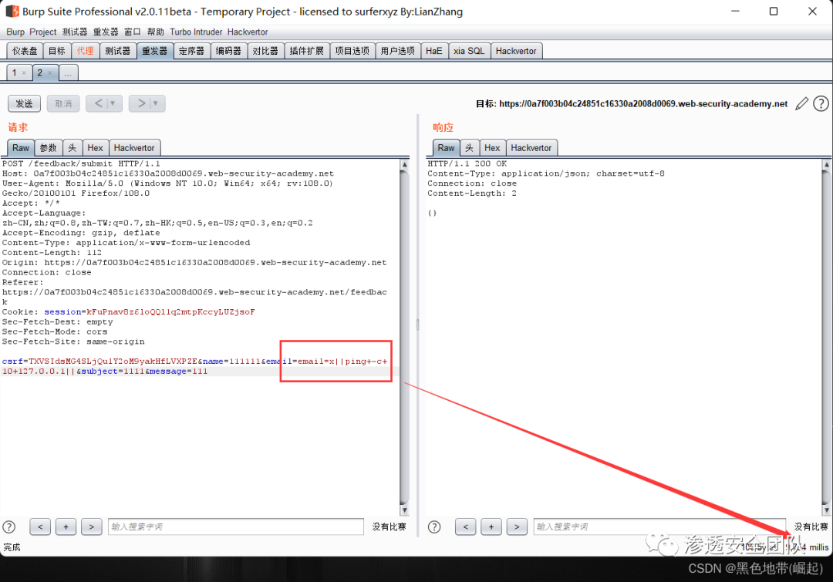This screenshot has height=582, width=833.
Task: Click the plus button in request search
Action: point(66,526)
